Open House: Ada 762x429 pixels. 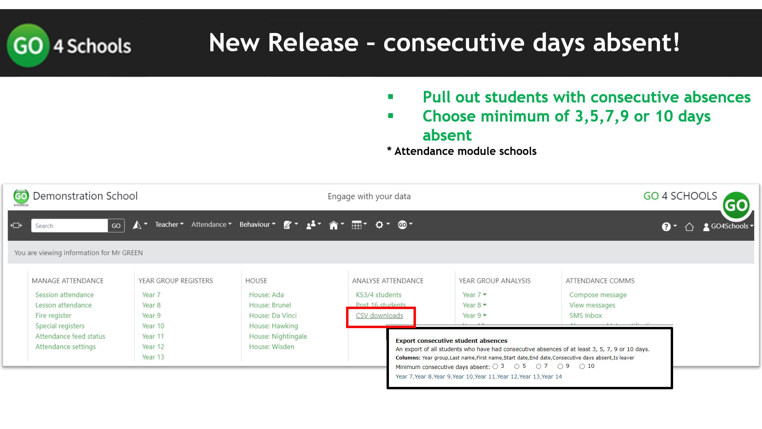click(x=266, y=295)
